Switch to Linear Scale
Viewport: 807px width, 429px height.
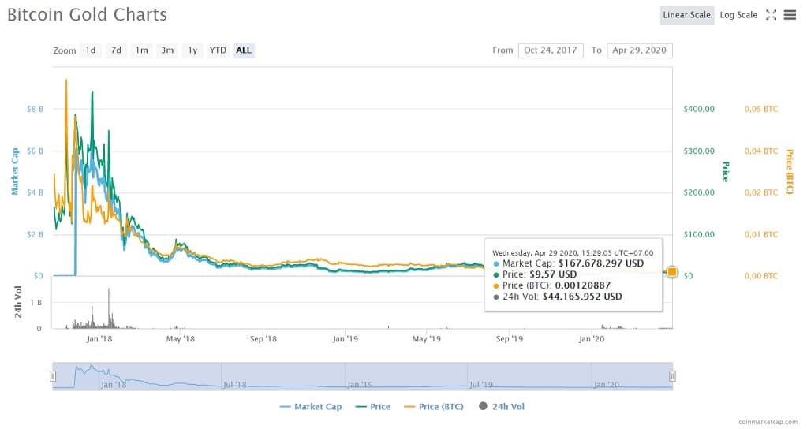pyautogui.click(x=686, y=15)
